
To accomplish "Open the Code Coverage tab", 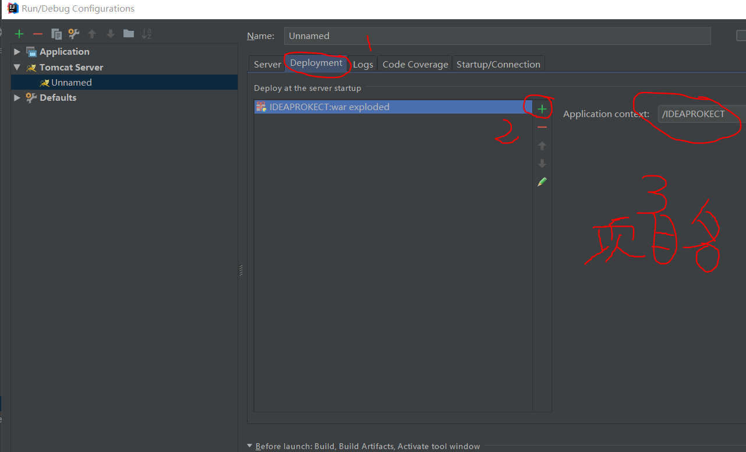I will point(415,64).
